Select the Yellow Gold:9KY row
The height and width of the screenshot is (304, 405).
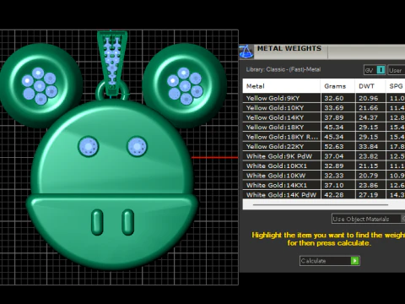[324, 98]
